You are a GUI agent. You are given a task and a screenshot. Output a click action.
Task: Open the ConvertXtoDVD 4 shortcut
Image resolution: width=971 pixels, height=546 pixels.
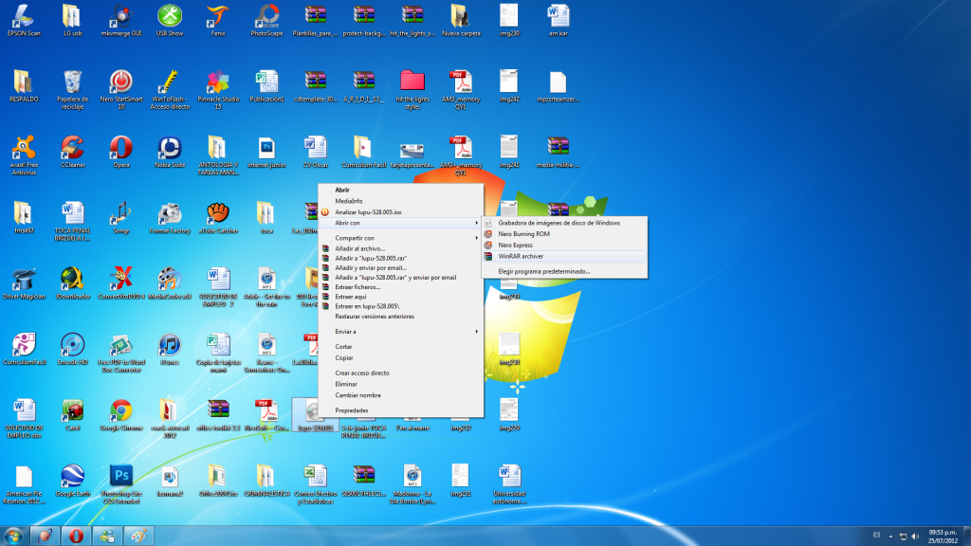[x=121, y=283]
